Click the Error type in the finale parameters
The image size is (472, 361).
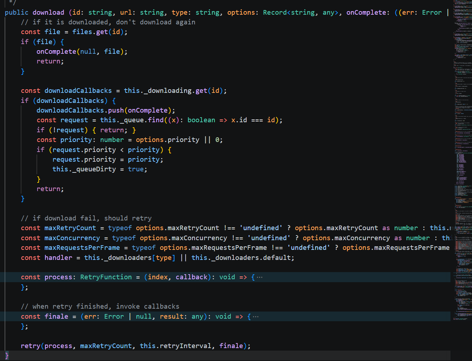114,317
